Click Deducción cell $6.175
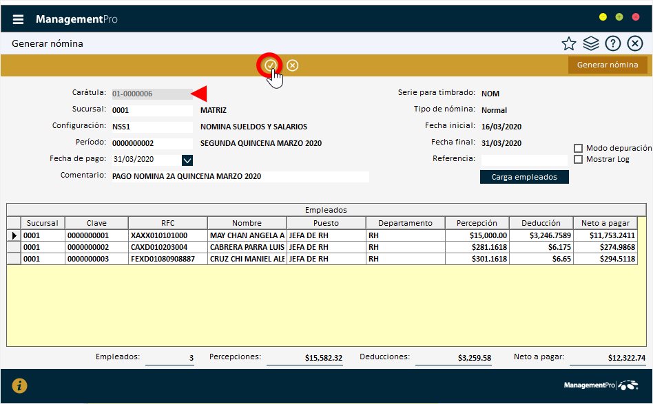The height and width of the screenshot is (404, 653). [x=541, y=247]
